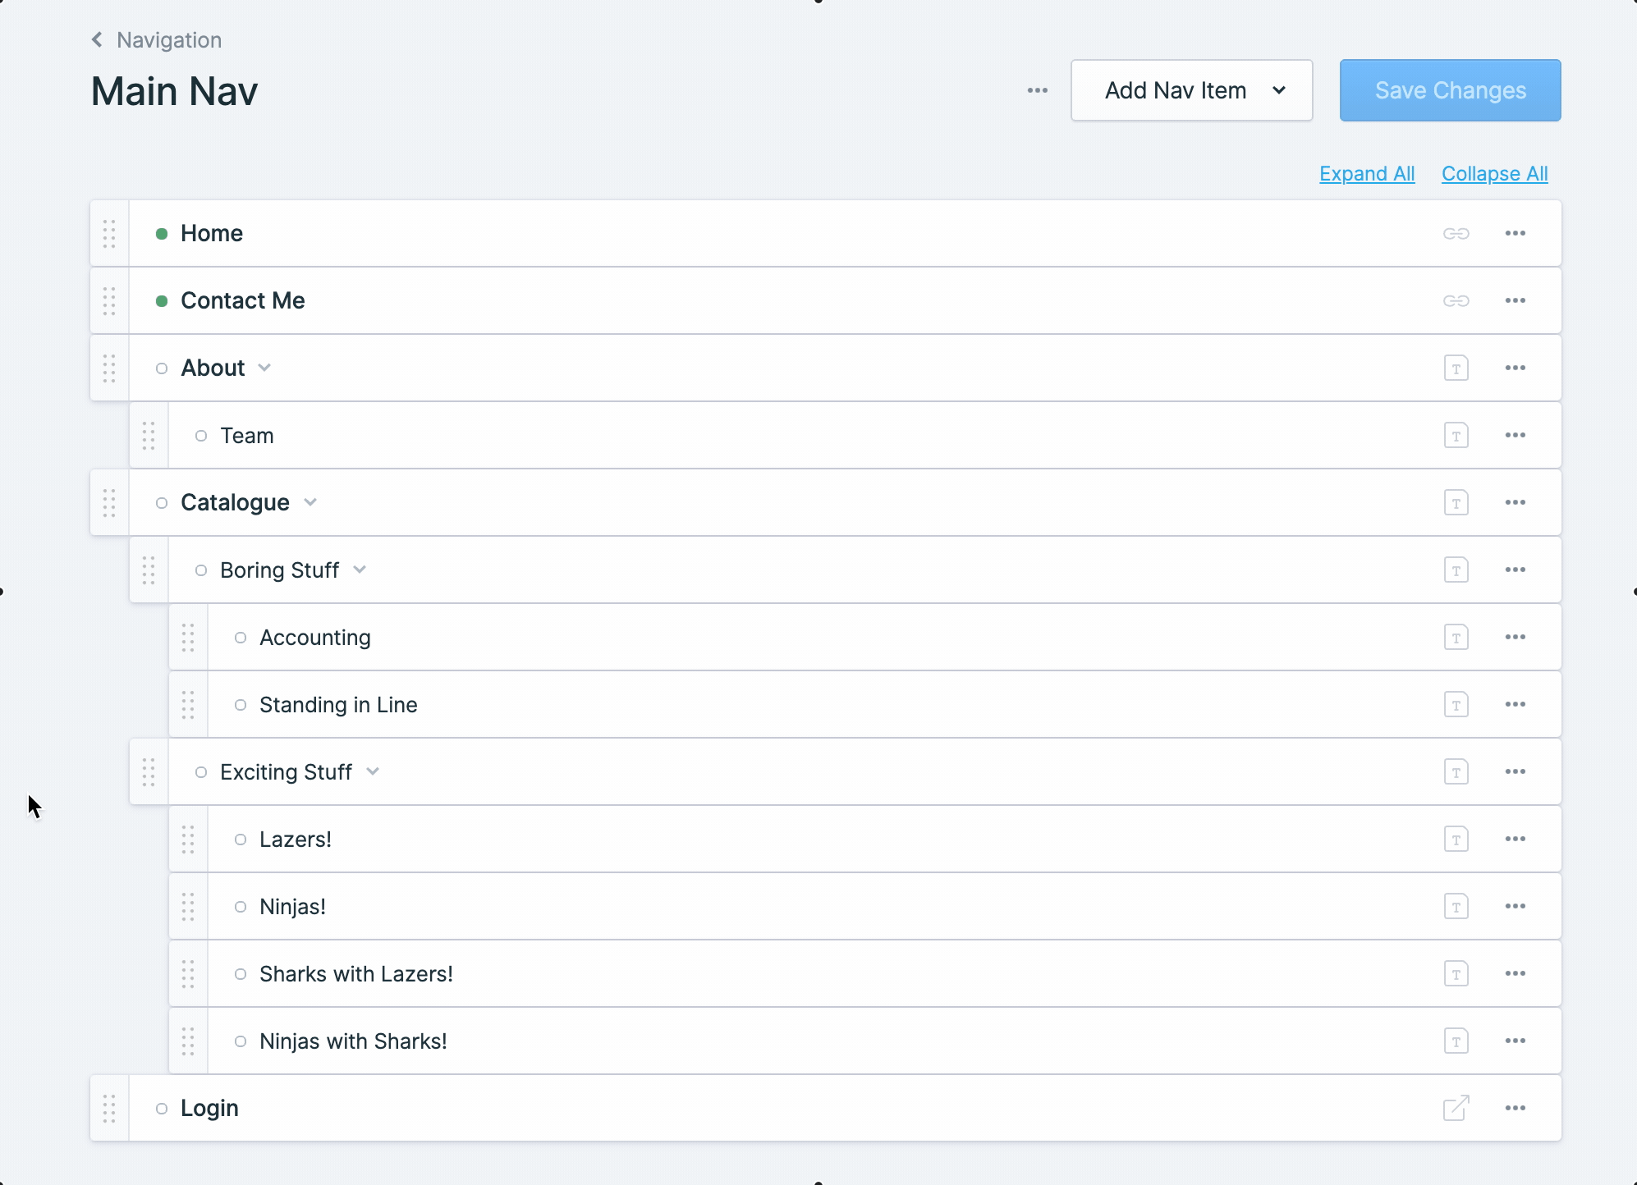Click the link icon next to Home
This screenshot has width=1637, height=1185.
tap(1456, 234)
